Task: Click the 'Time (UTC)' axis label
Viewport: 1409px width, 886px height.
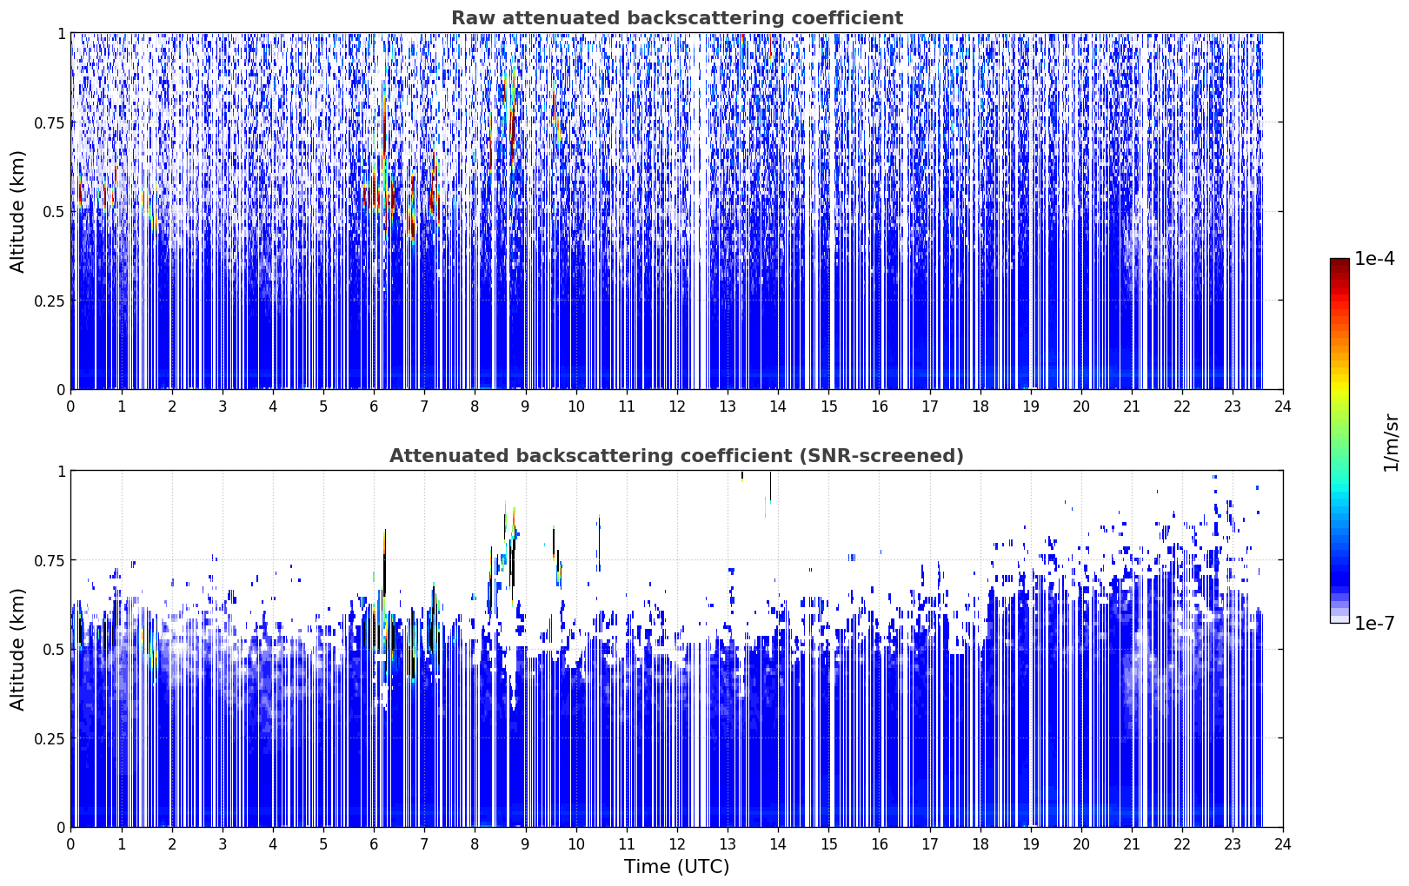Action: tap(676, 867)
